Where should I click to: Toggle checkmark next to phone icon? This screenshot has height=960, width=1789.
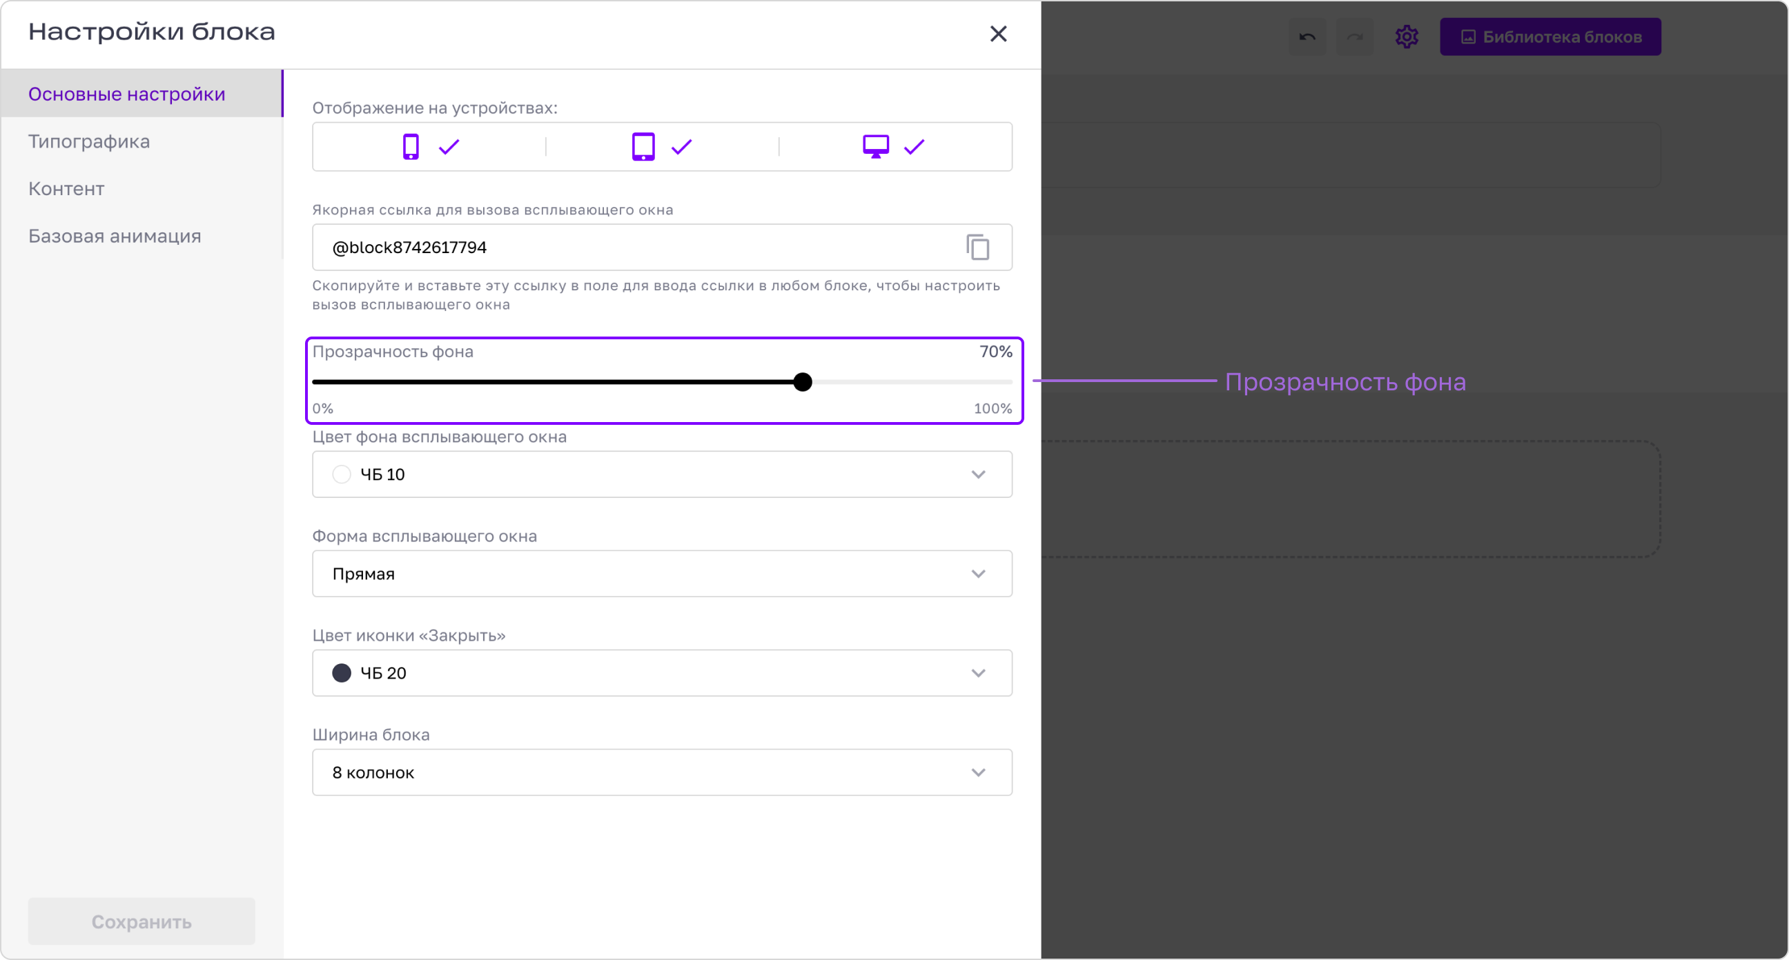[x=449, y=146]
